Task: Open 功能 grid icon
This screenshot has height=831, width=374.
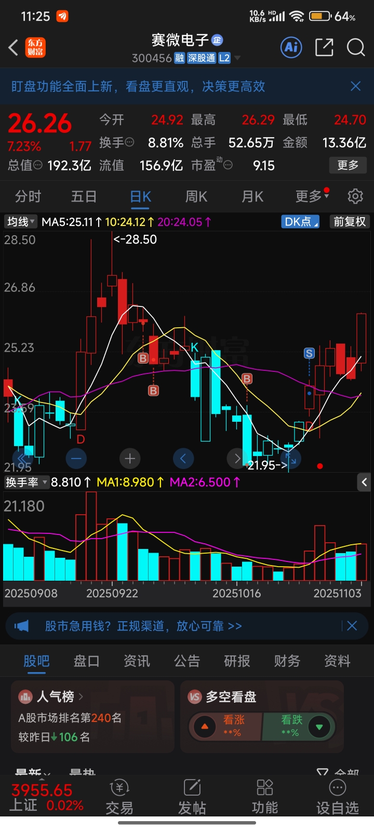Action: (265, 797)
